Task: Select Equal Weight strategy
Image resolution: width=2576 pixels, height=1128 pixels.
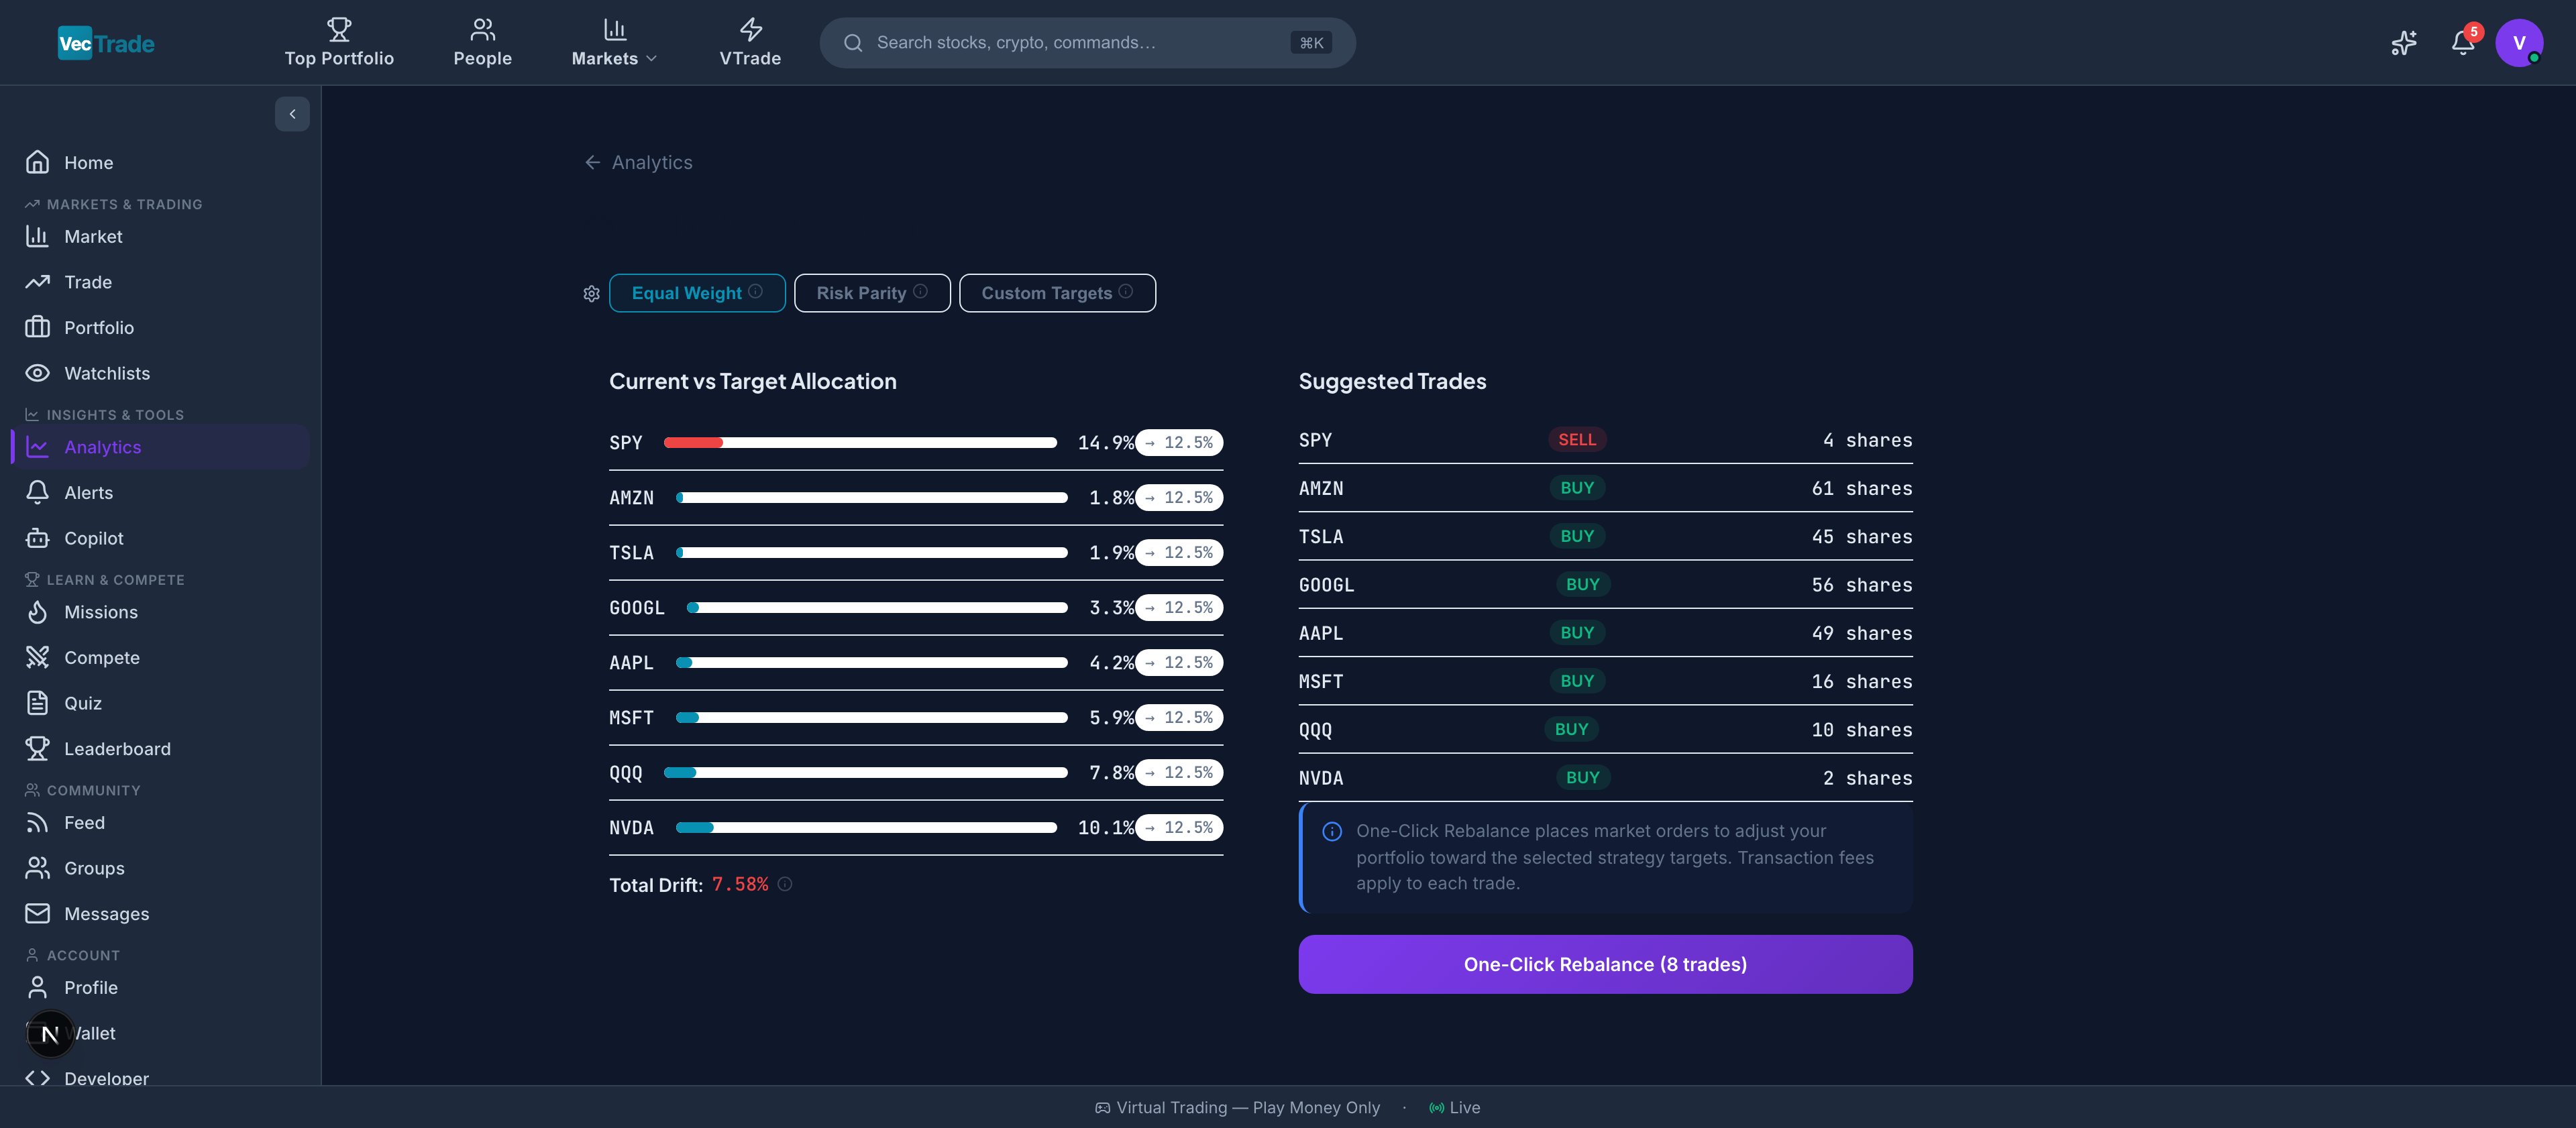Action: [697, 293]
